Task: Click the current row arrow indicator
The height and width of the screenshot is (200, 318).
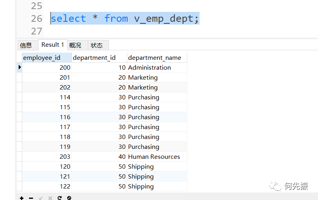Action: click(19, 67)
